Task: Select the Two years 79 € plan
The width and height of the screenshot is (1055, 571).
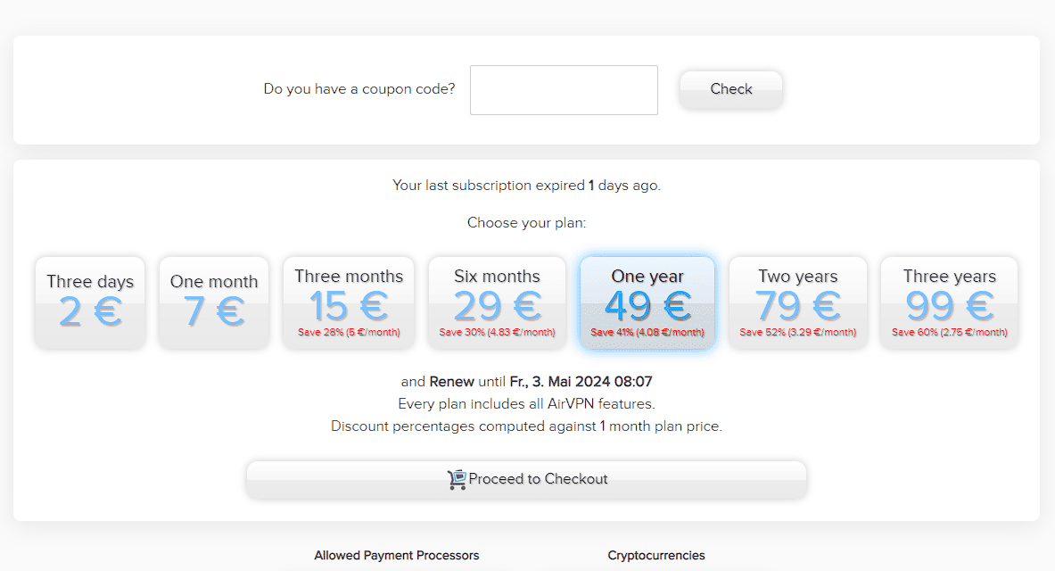Action: tap(796, 302)
